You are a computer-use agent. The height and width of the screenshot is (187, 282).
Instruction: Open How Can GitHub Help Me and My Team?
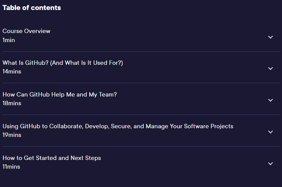tap(60, 95)
